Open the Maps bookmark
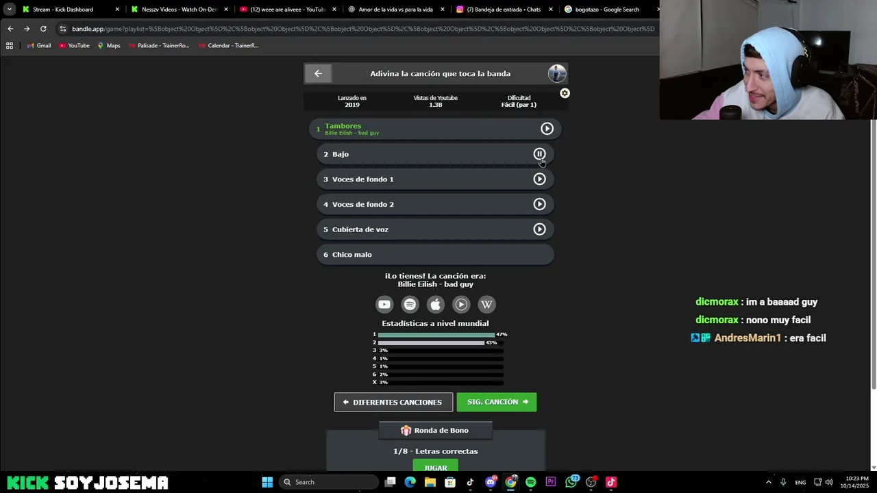Viewport: 877px width, 493px height. coord(109,46)
